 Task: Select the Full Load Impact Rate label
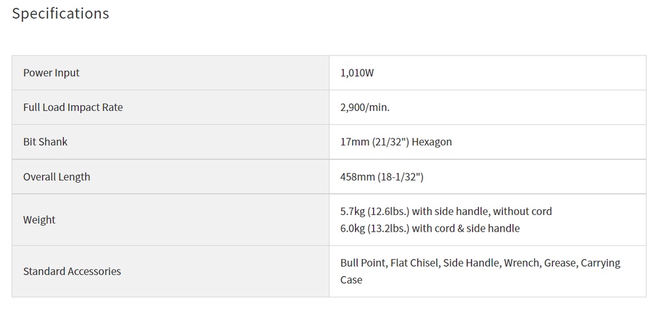[x=73, y=107]
